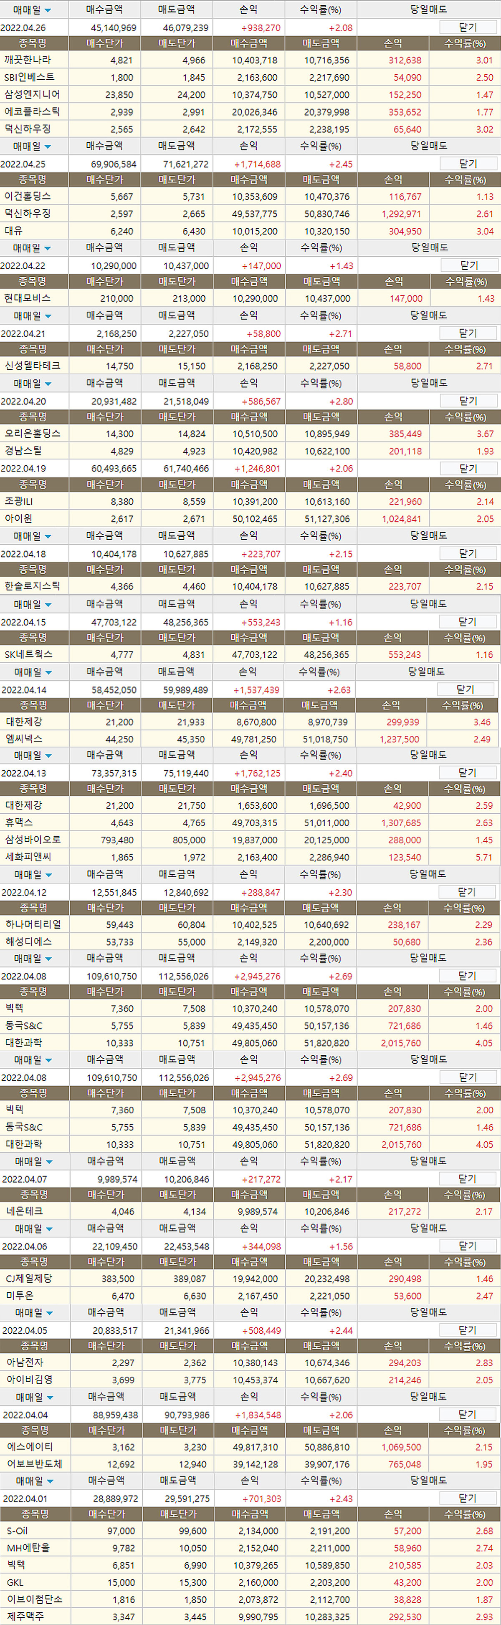Screen dimensions: 501x1625
Task: Open the 매매일 arrow above 2022.04.18
Action: coord(48,537)
